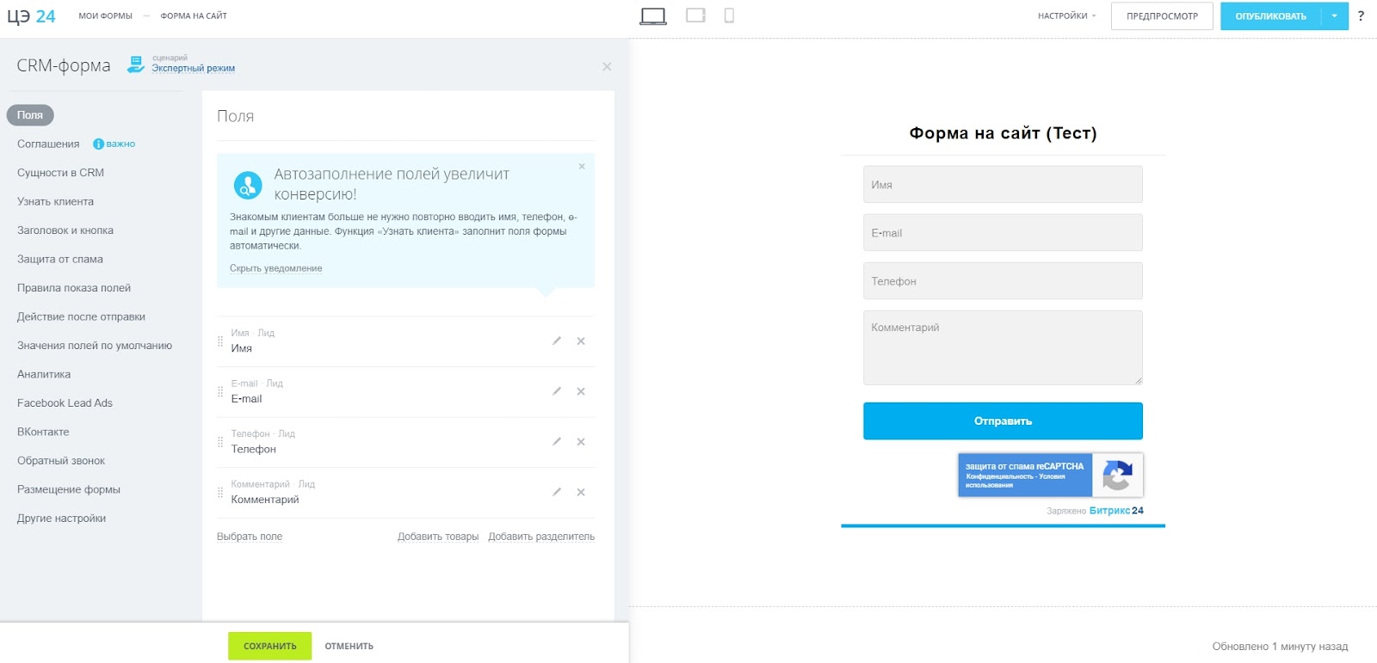The height and width of the screenshot is (663, 1377).
Task: Click into the E-mail input field
Action: 1003,233
